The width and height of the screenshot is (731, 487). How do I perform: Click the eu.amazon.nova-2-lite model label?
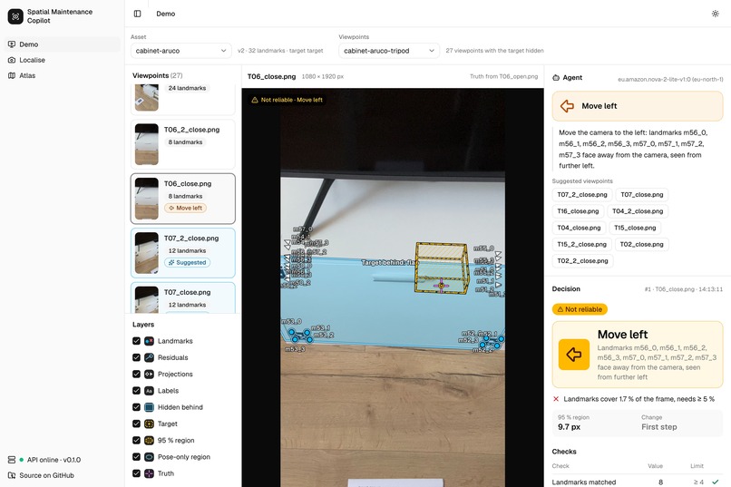click(x=670, y=79)
